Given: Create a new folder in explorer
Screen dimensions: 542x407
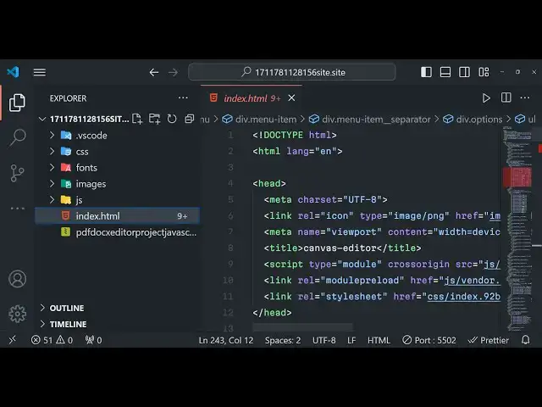Looking at the screenshot, I should coord(154,119).
